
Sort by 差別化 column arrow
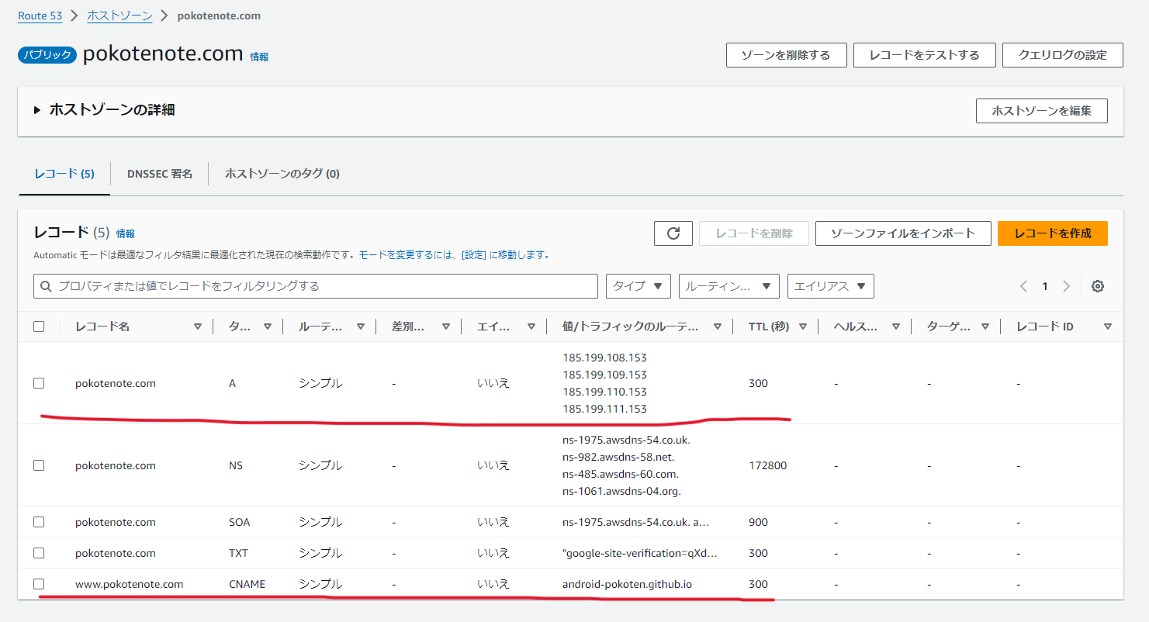click(x=446, y=327)
